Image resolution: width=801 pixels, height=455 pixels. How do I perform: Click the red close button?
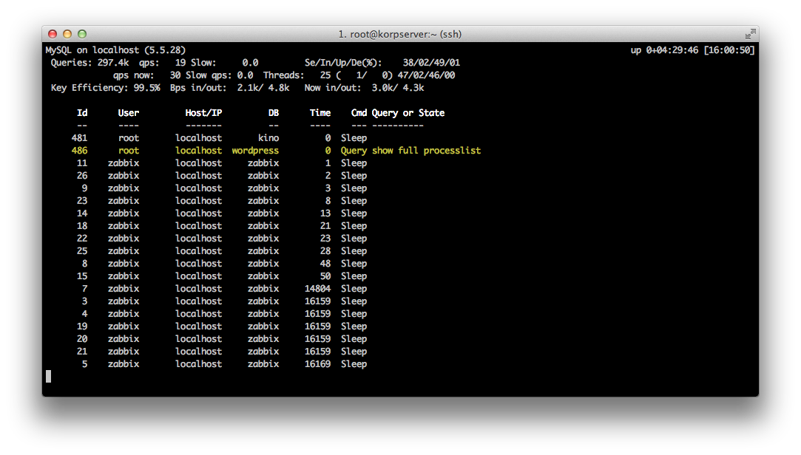pyautogui.click(x=52, y=33)
